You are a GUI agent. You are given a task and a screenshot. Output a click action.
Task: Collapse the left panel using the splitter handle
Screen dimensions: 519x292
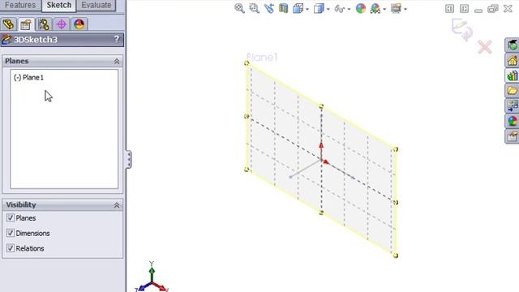click(128, 159)
